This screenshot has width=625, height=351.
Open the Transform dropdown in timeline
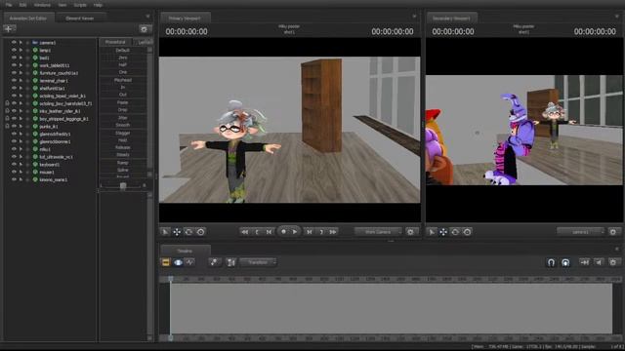(258, 262)
